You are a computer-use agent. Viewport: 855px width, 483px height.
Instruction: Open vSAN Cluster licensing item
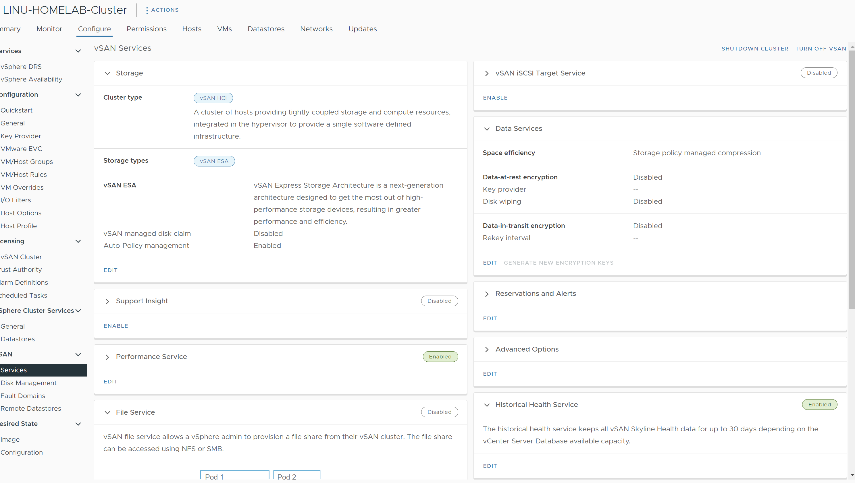point(21,257)
